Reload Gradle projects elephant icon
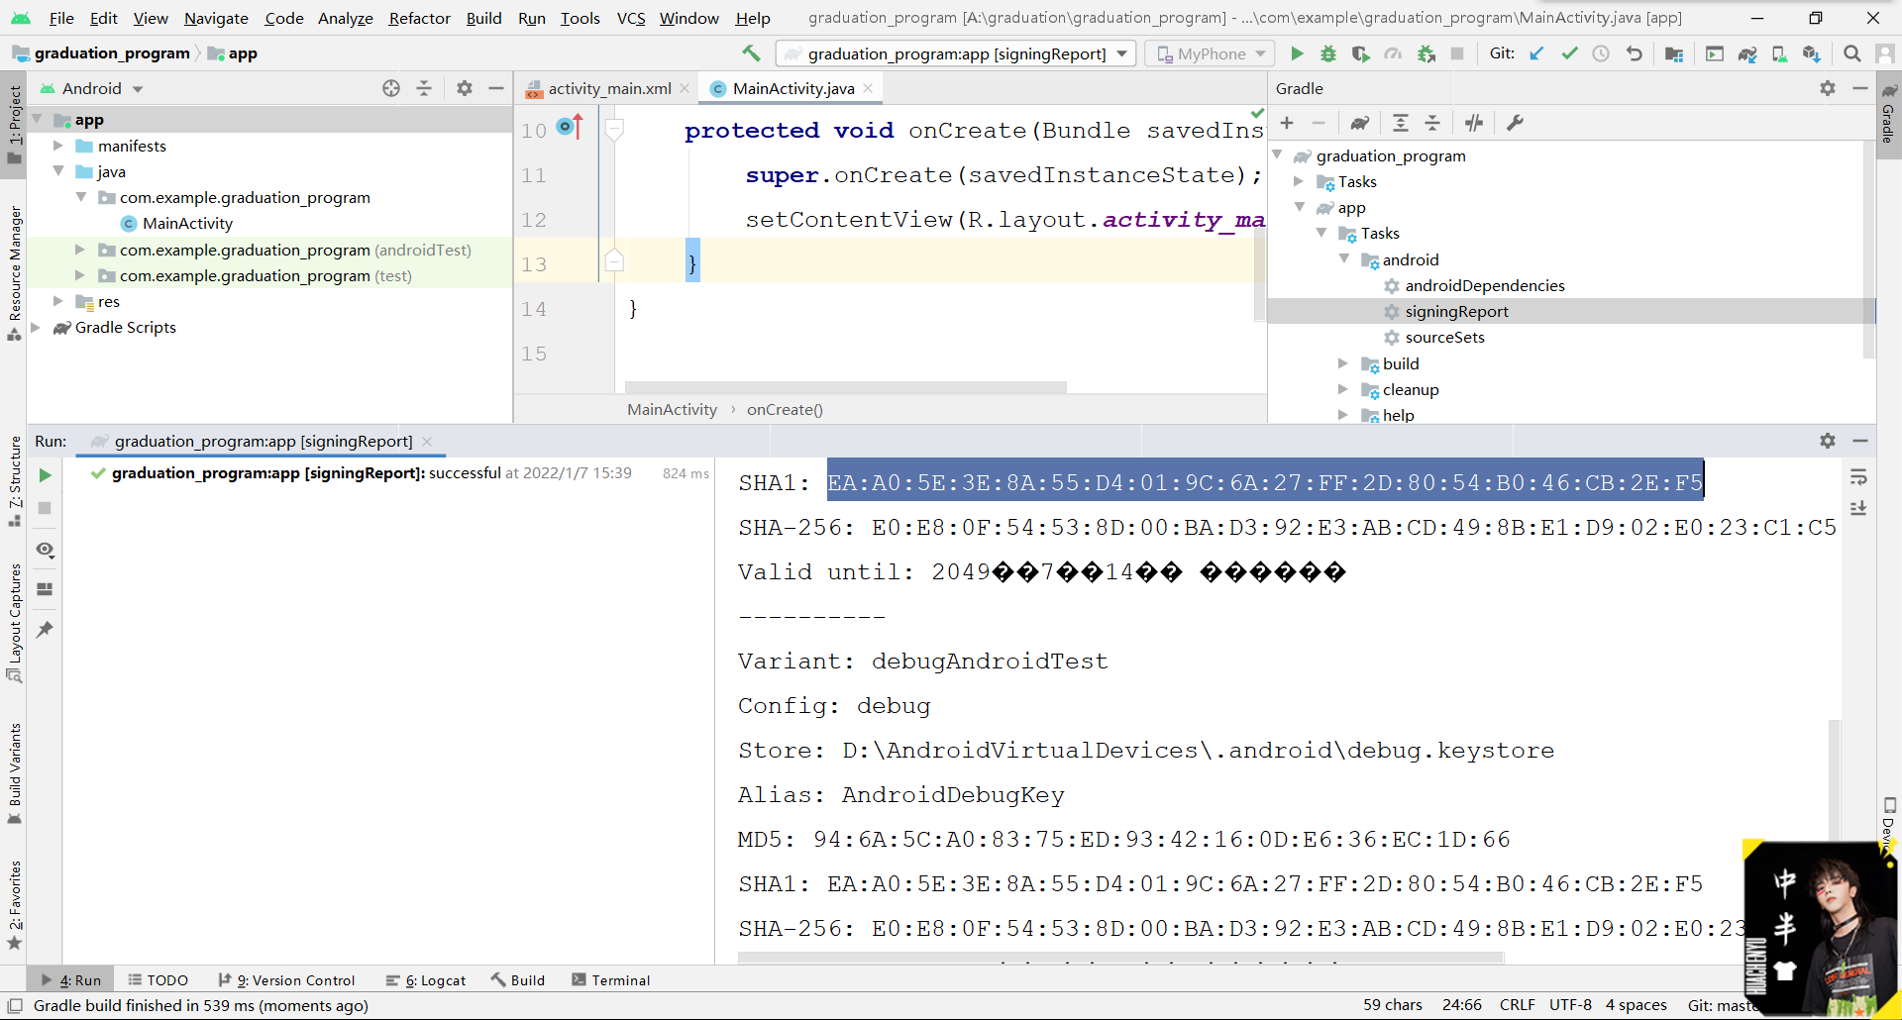The width and height of the screenshot is (1902, 1020). point(1360,123)
